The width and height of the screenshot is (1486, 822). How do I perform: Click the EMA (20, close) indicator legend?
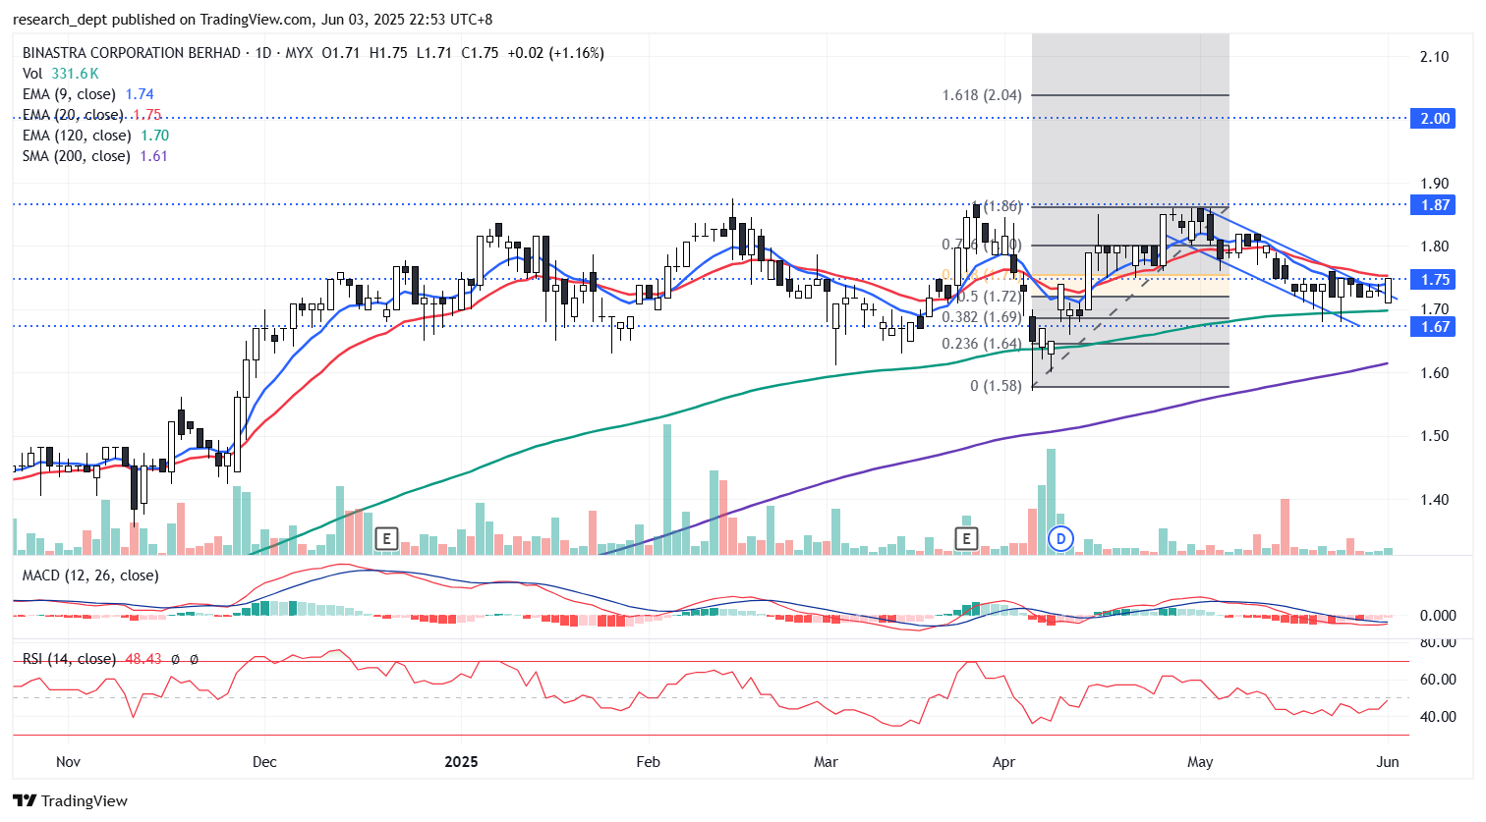click(x=91, y=115)
